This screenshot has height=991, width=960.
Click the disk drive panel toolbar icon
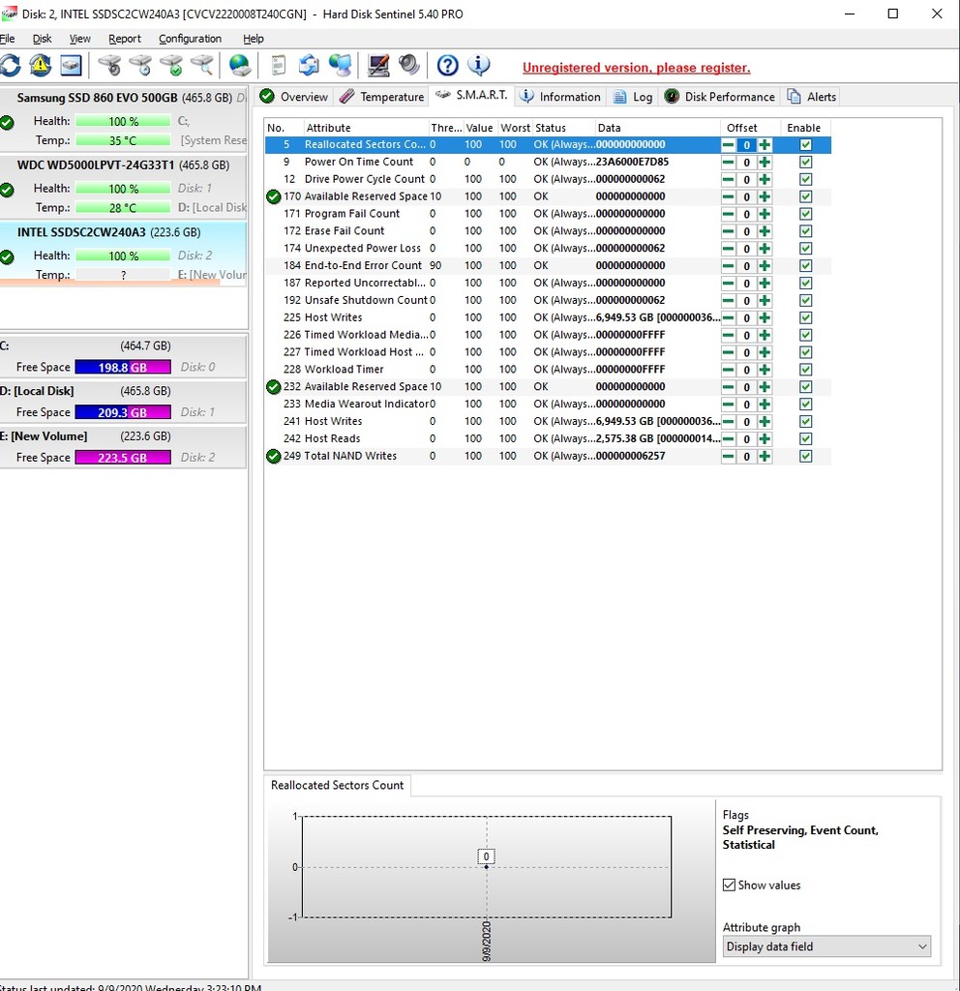pos(71,65)
